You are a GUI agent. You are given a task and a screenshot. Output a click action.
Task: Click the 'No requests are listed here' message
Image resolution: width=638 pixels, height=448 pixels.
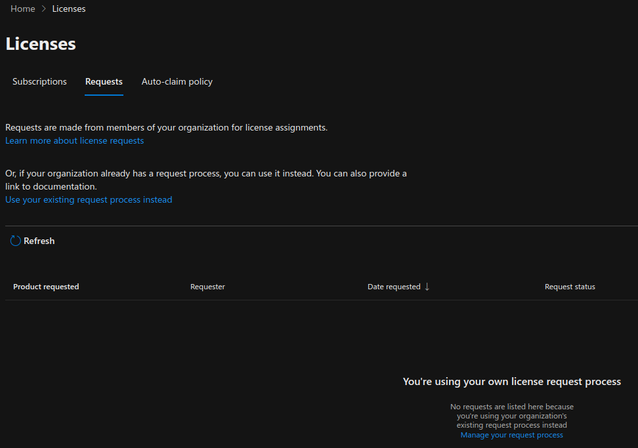512,415
